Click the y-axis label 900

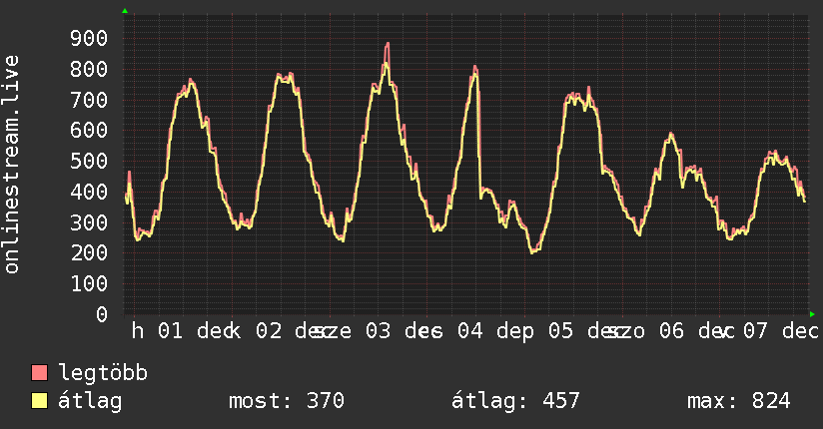click(89, 38)
